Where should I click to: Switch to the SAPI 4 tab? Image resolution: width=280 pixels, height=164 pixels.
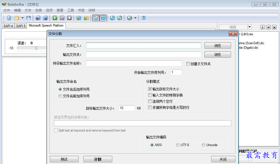click(x=8, y=26)
